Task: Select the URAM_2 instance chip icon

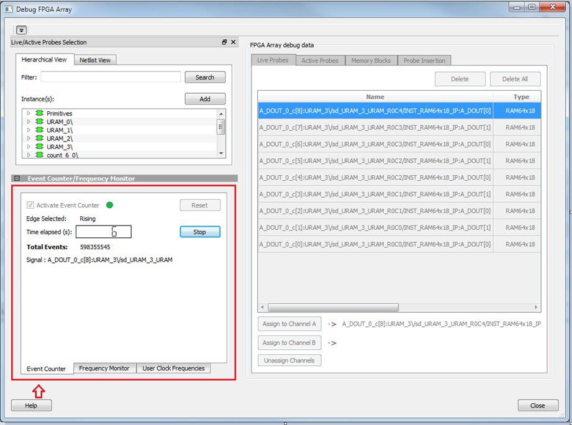Action: pos(39,138)
